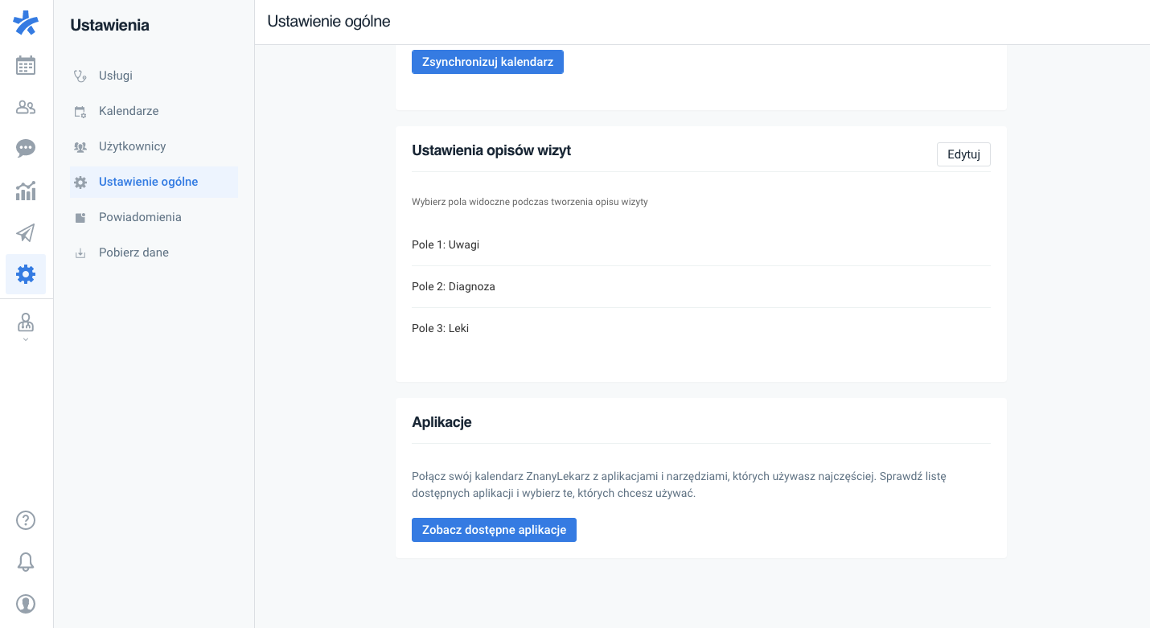The height and width of the screenshot is (628, 1150).
Task: Open the patients icon in sidebar
Action: click(26, 107)
